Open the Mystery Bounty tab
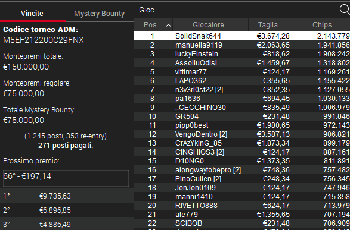 click(x=100, y=14)
